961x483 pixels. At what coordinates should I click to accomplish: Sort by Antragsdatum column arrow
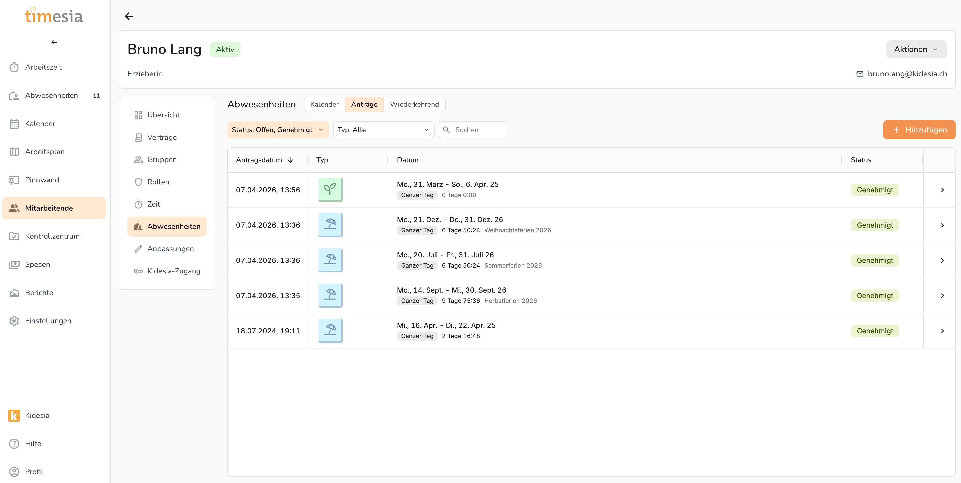290,160
